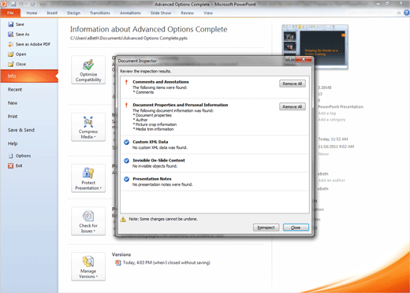Click the 'Presentation Notes' heading

point(152,179)
